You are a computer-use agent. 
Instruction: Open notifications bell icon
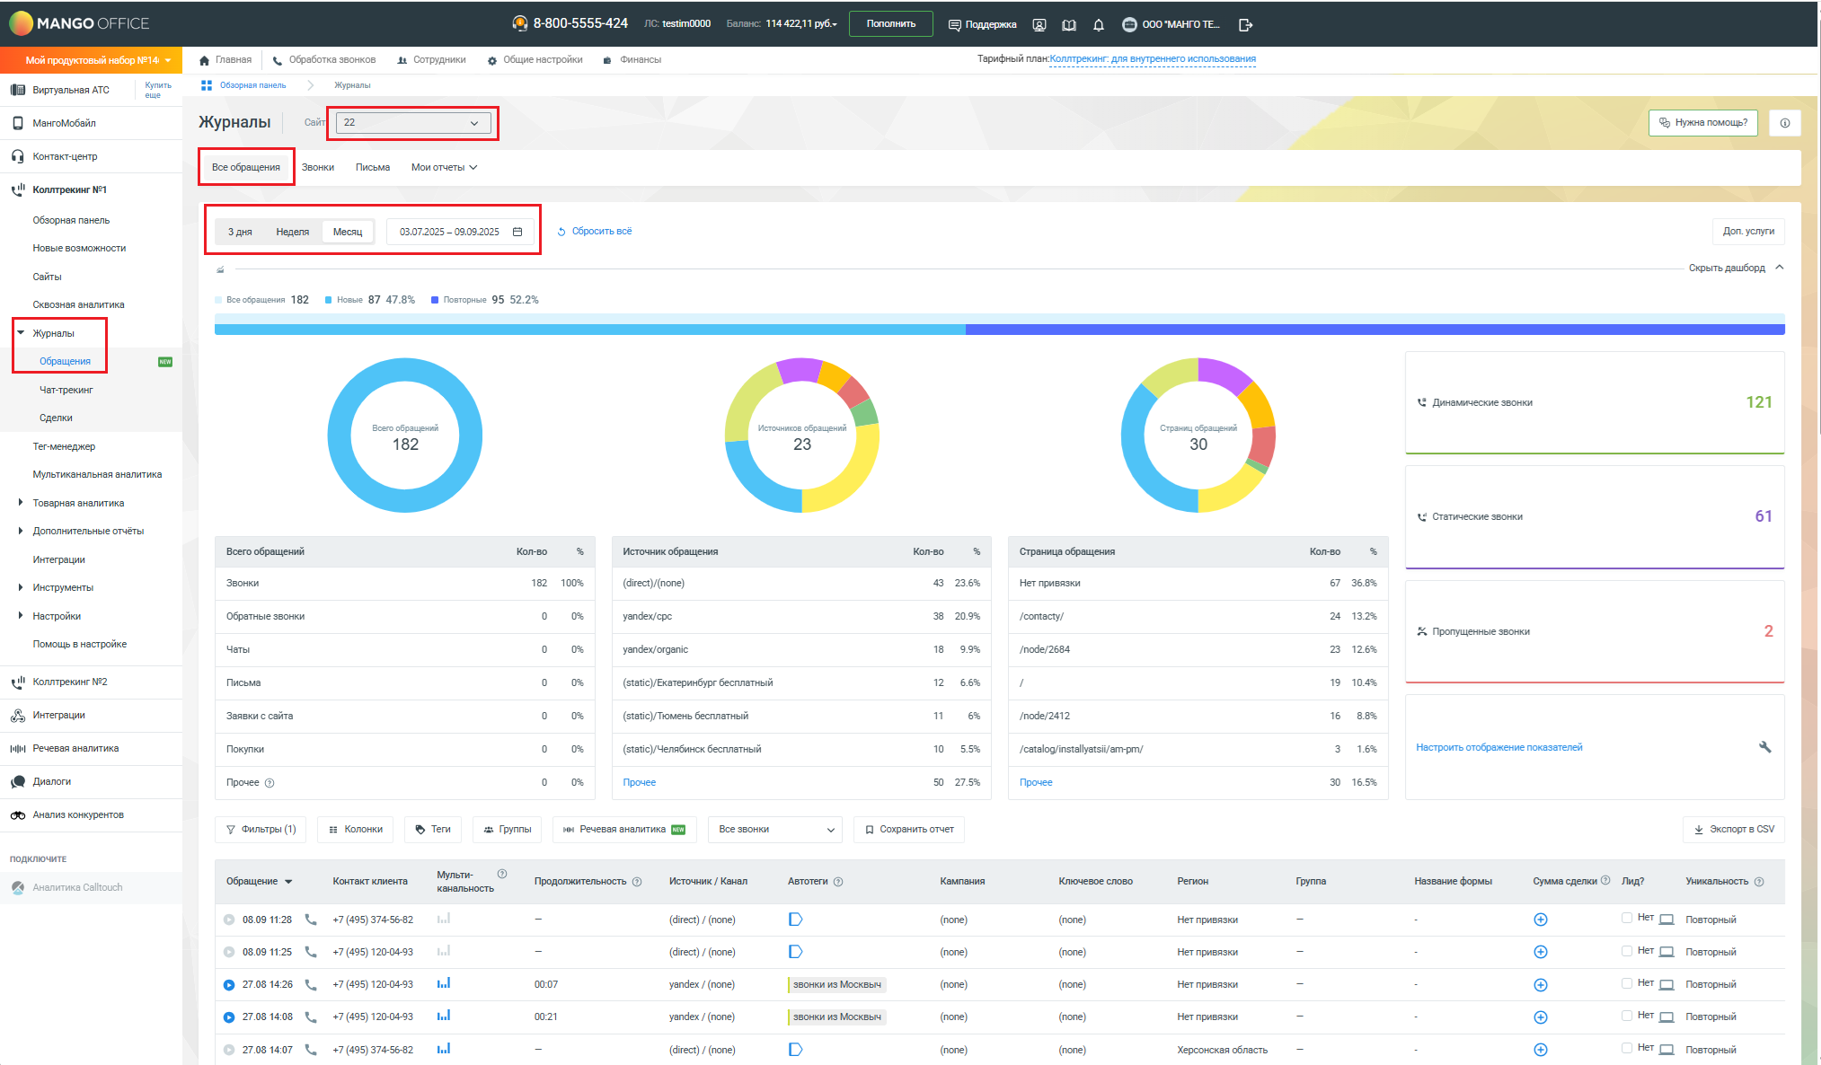click(1098, 25)
